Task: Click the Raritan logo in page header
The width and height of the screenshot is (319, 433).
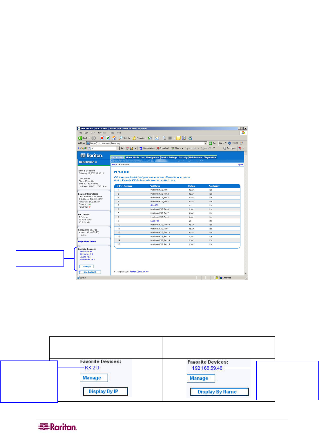Action: 91,155
